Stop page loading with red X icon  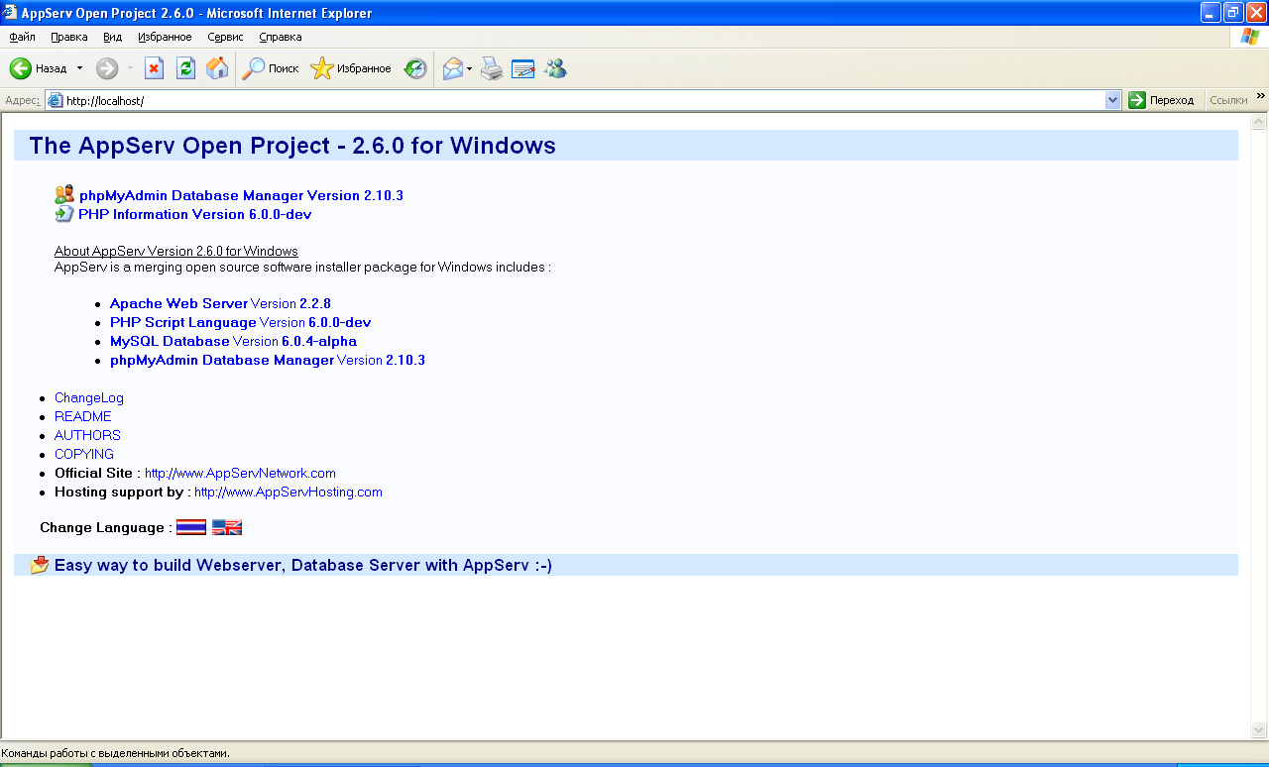pos(155,68)
